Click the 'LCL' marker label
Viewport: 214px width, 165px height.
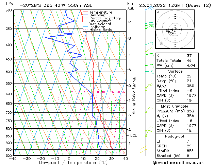coord(134,135)
